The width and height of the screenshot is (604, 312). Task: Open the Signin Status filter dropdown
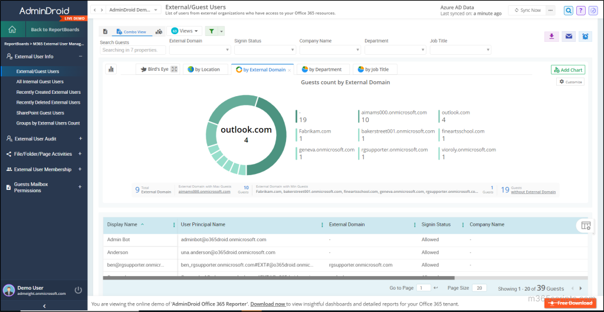pos(265,50)
